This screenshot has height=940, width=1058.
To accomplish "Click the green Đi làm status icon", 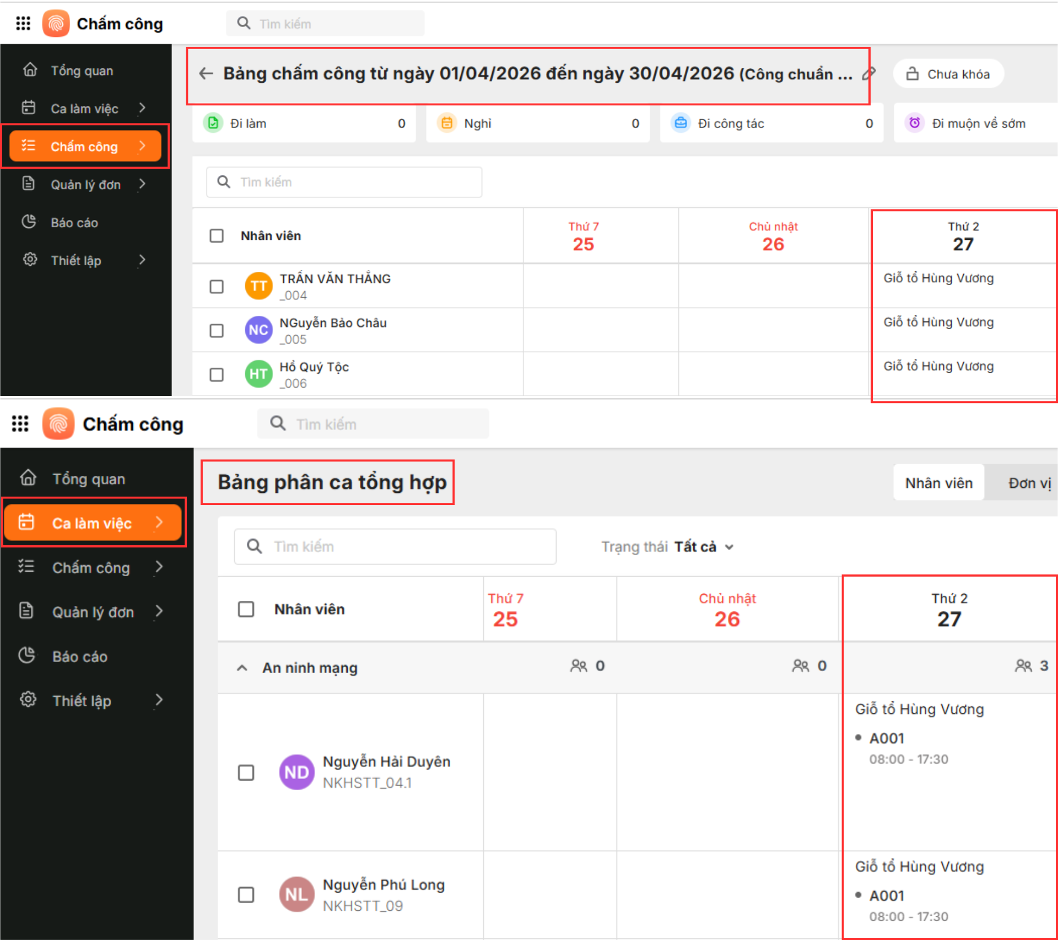I will click(x=213, y=123).
